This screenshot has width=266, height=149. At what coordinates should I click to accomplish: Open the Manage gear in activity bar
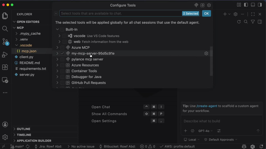[5, 137]
